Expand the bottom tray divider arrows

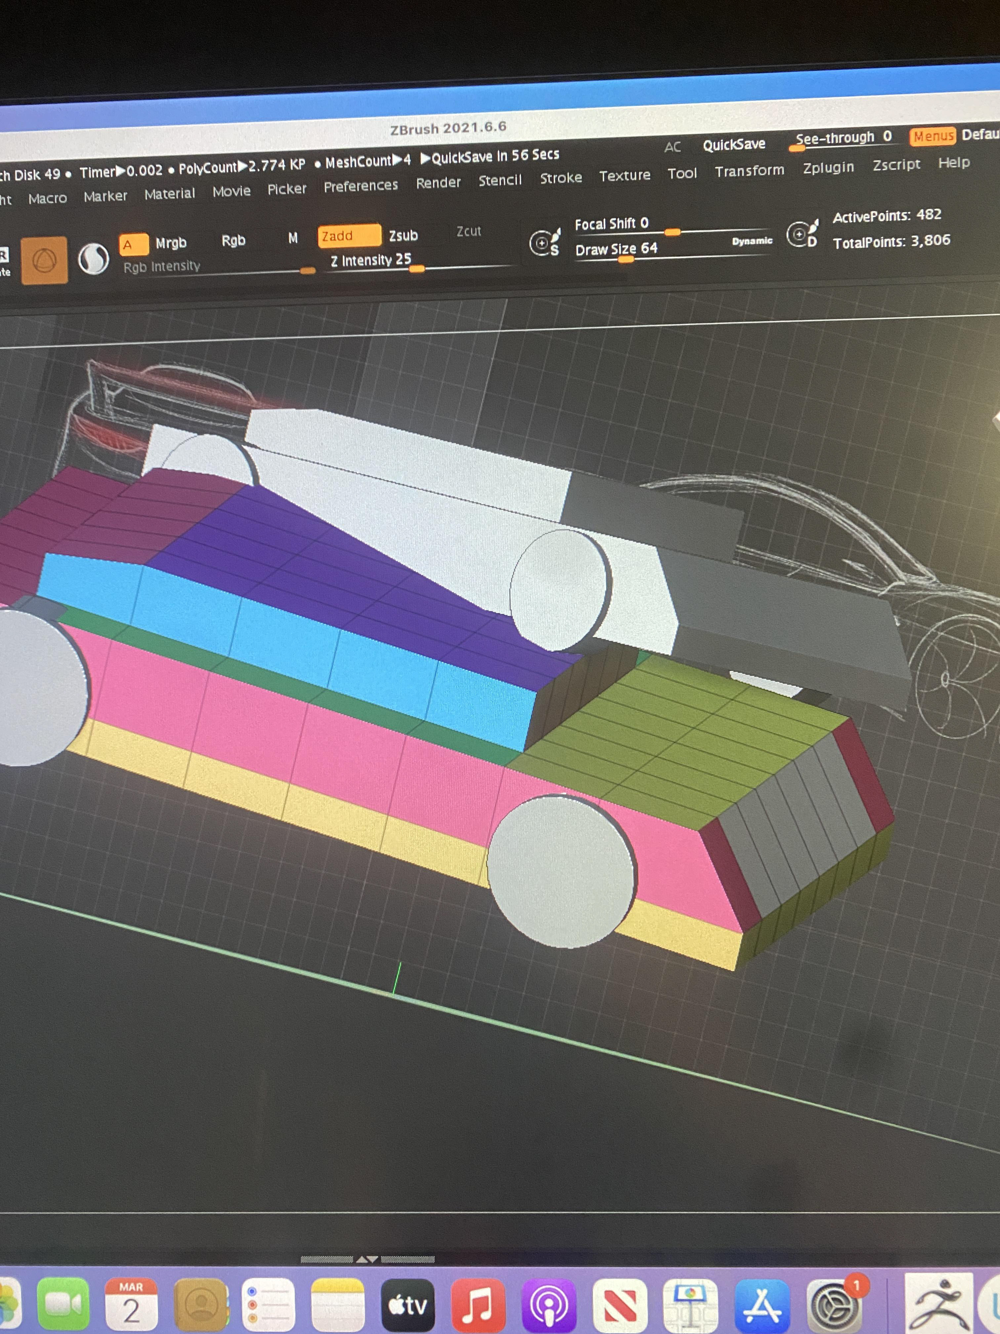(x=367, y=1259)
